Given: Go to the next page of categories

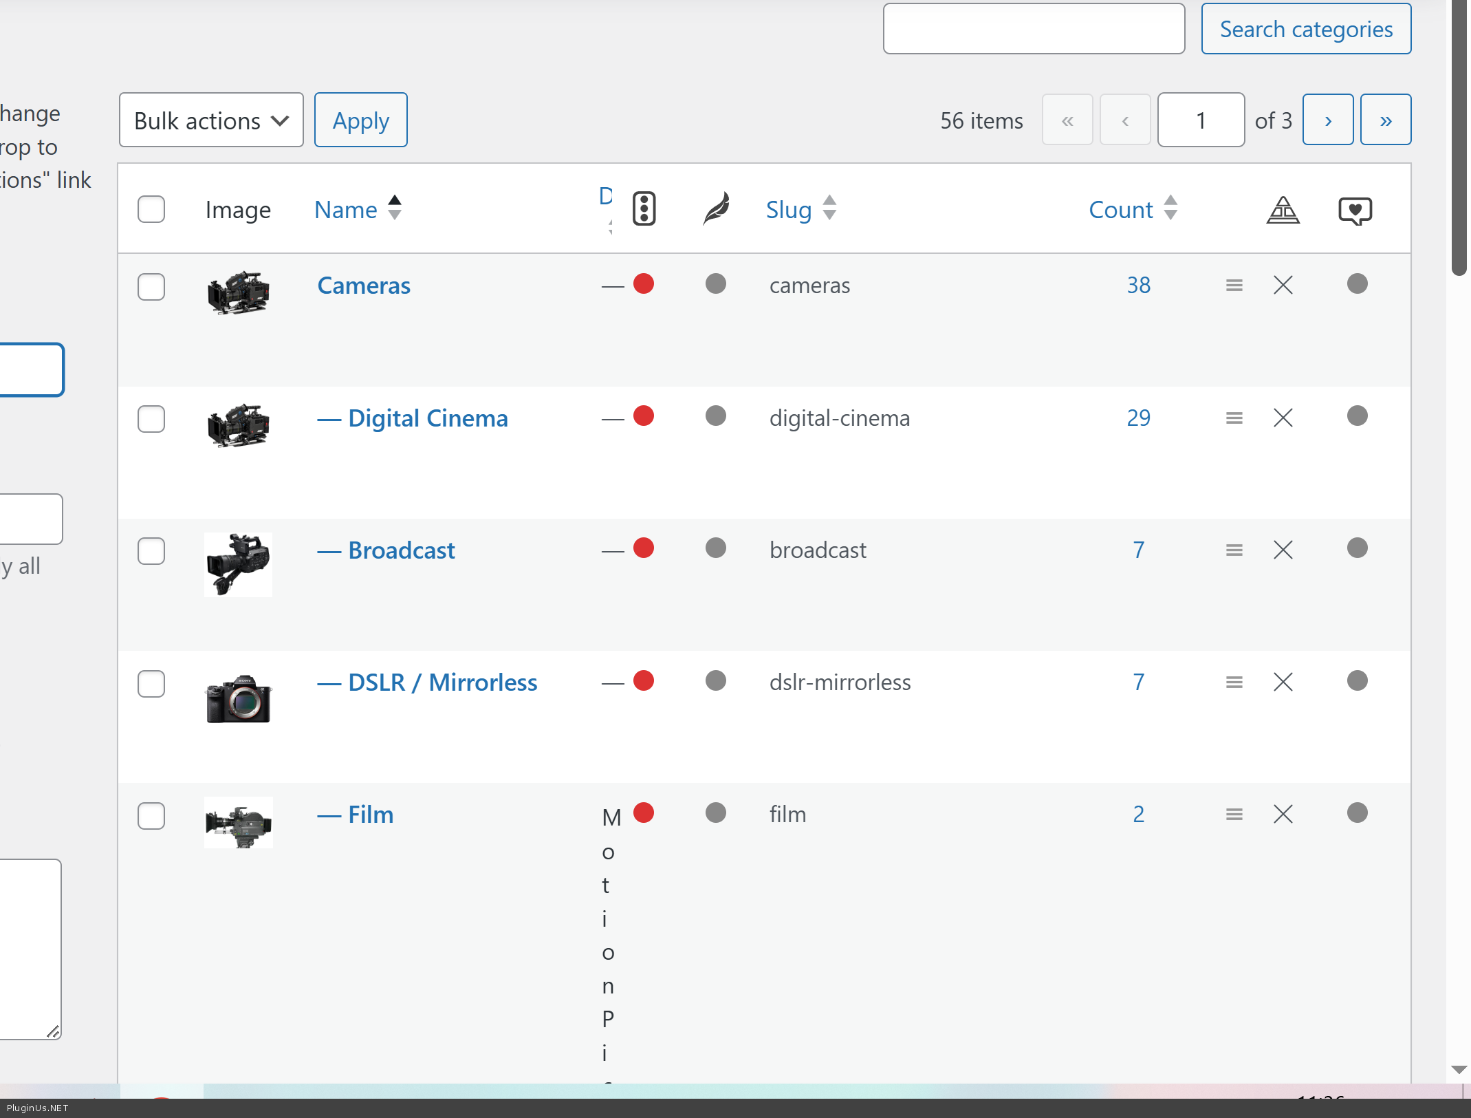Looking at the screenshot, I should click(1327, 120).
